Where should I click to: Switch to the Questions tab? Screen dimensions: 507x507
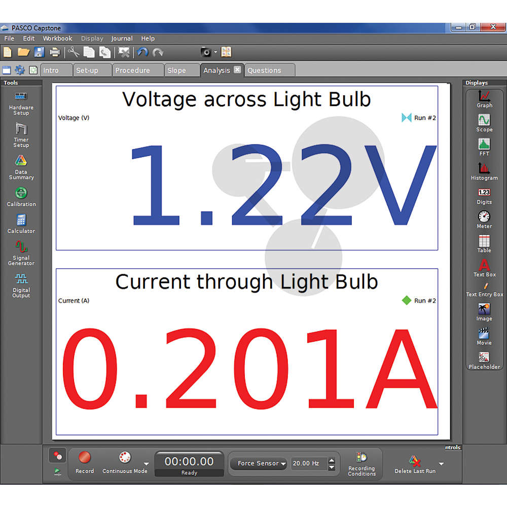(x=270, y=70)
